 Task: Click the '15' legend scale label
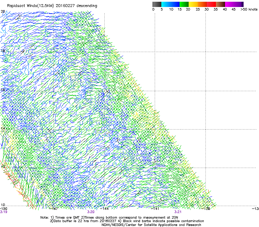tap(180, 9)
